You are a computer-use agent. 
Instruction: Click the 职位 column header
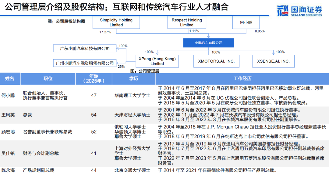[x=48, y=79]
